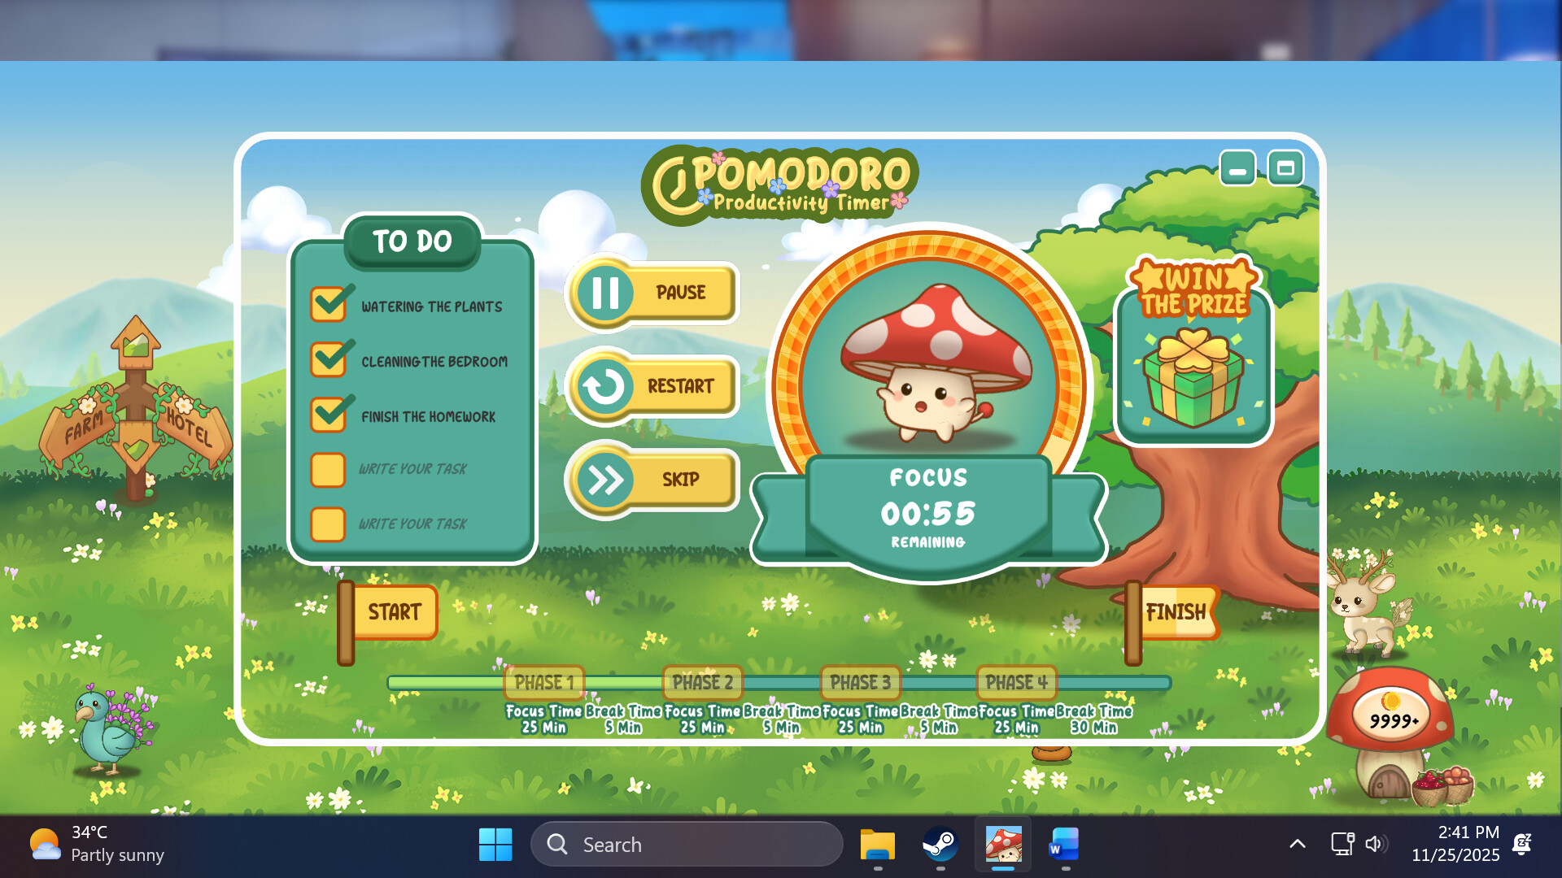Click the Skip double-arrow icon
This screenshot has height=878, width=1562.
(606, 480)
